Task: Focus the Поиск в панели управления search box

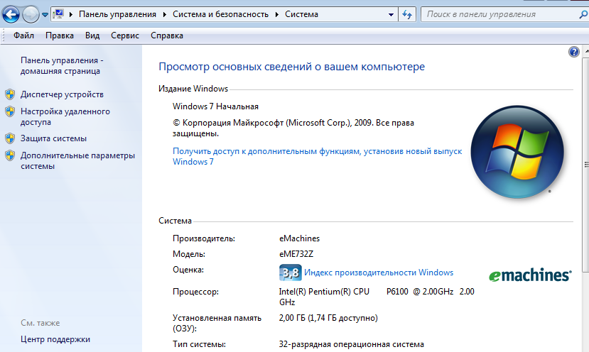Action: 499,14
